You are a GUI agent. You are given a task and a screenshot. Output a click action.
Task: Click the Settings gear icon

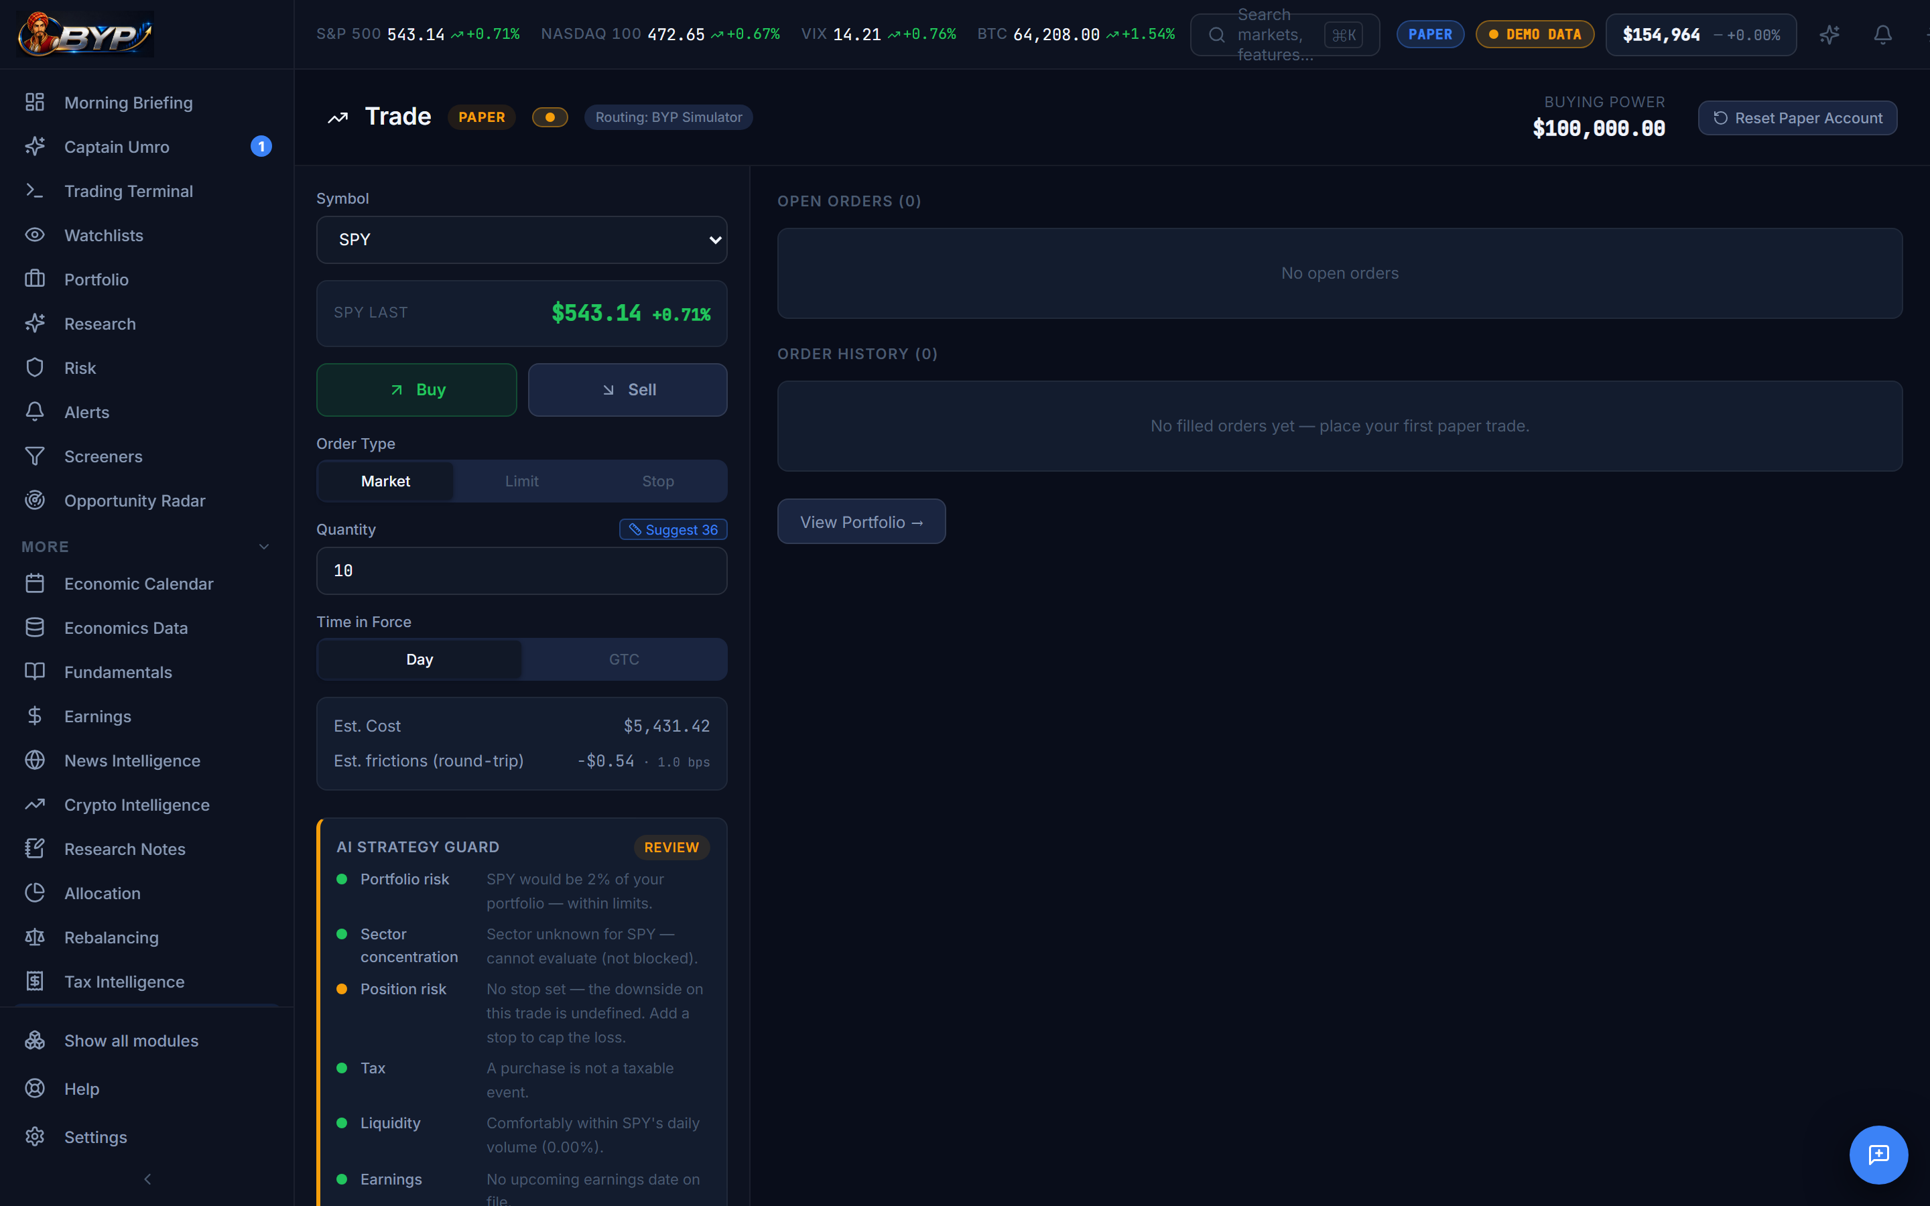coord(34,1136)
